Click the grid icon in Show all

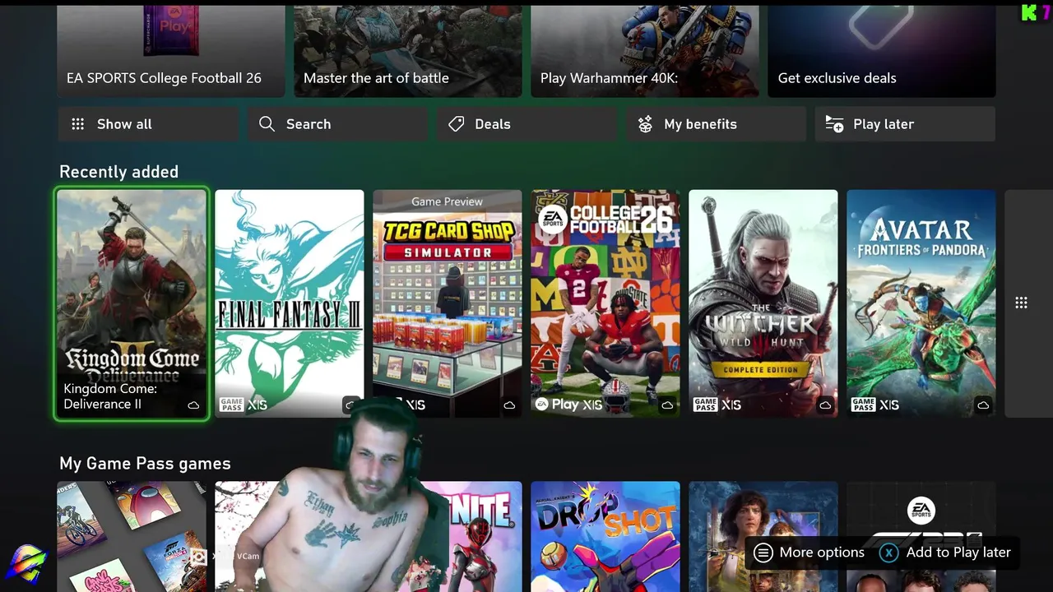coord(78,124)
